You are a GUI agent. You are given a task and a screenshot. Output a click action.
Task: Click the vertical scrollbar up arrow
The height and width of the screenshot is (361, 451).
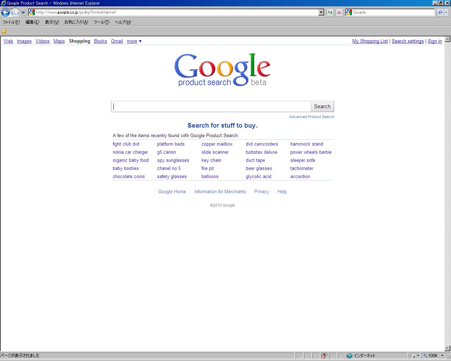pyautogui.click(x=447, y=39)
